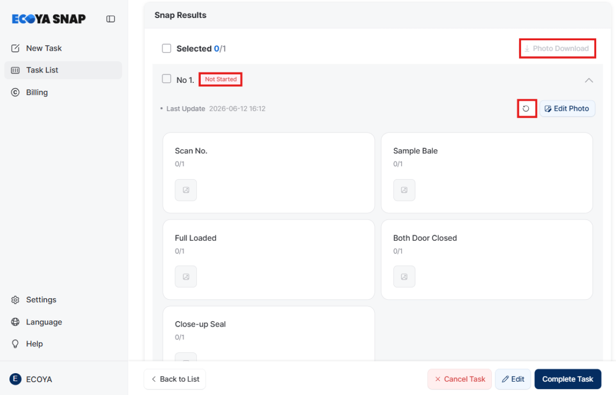Screen dimensions: 616x395
Task: Refresh the last update with reload icon
Action: tap(527, 108)
